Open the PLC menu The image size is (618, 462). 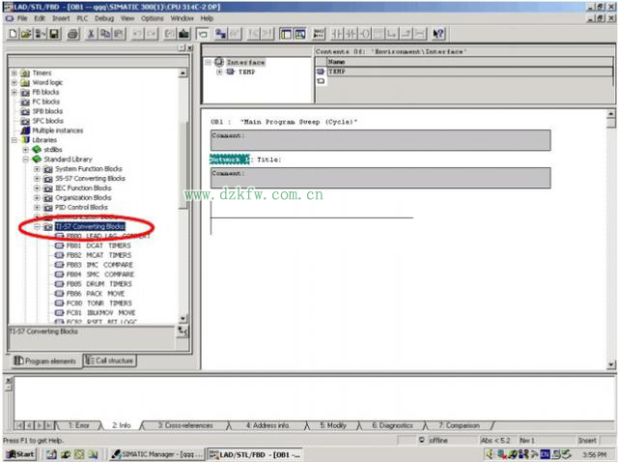(x=81, y=18)
